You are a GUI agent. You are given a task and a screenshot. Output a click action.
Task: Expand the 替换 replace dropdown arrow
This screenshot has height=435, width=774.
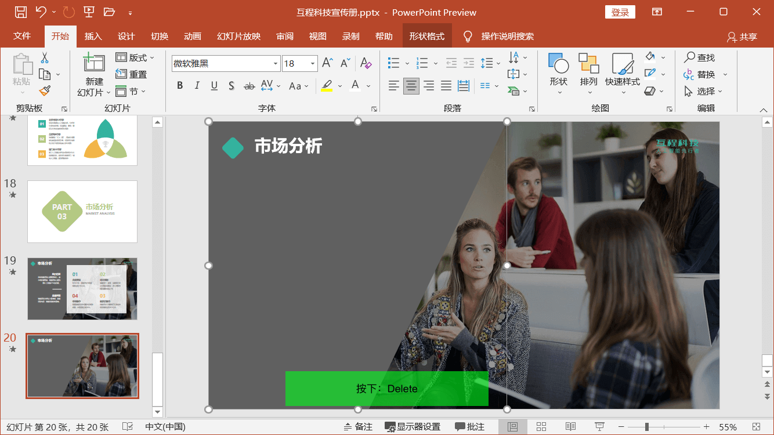(725, 74)
